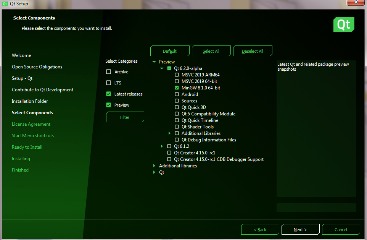Screen dimensions: 367x240
Task: Click the Select All button
Action: [x=211, y=51]
